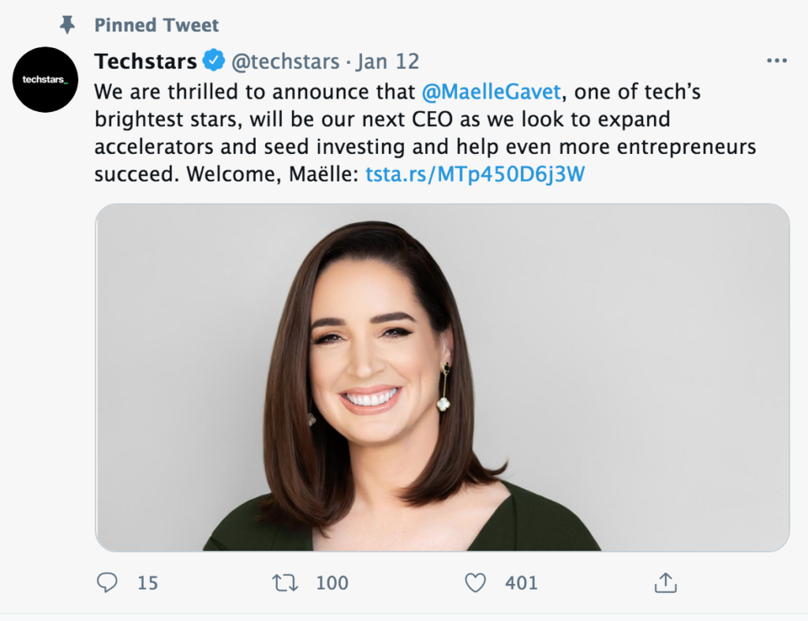Viewport: 808px width, 621px height.
Task: Open the @MaelleGavet mention link
Action: [x=492, y=92]
